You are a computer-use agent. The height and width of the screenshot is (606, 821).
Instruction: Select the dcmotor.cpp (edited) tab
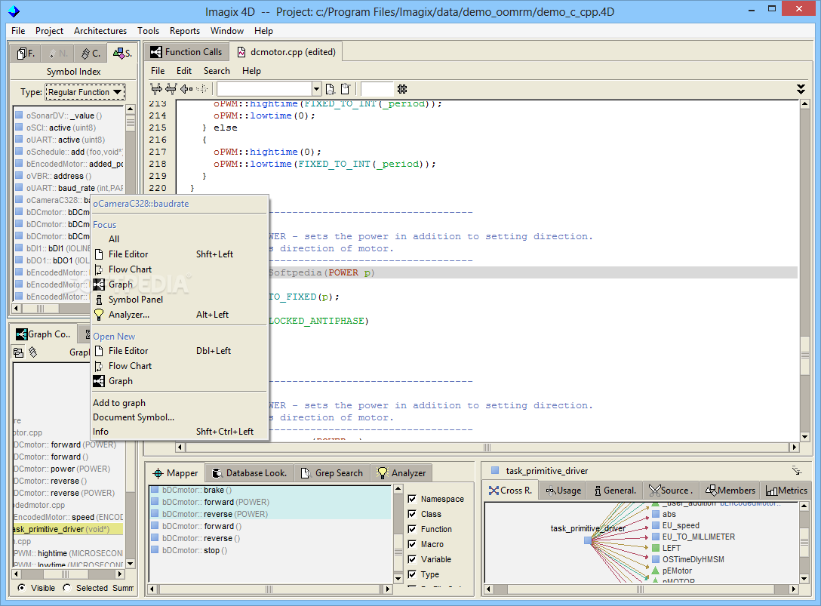287,52
